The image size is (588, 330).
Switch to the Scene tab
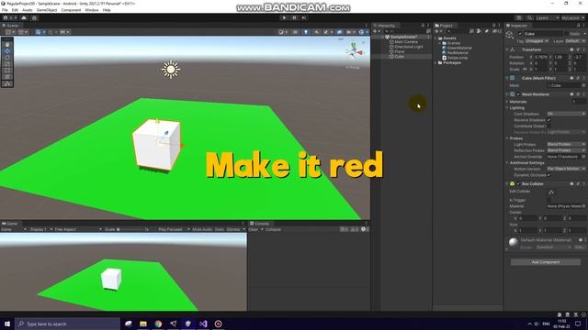point(10,26)
